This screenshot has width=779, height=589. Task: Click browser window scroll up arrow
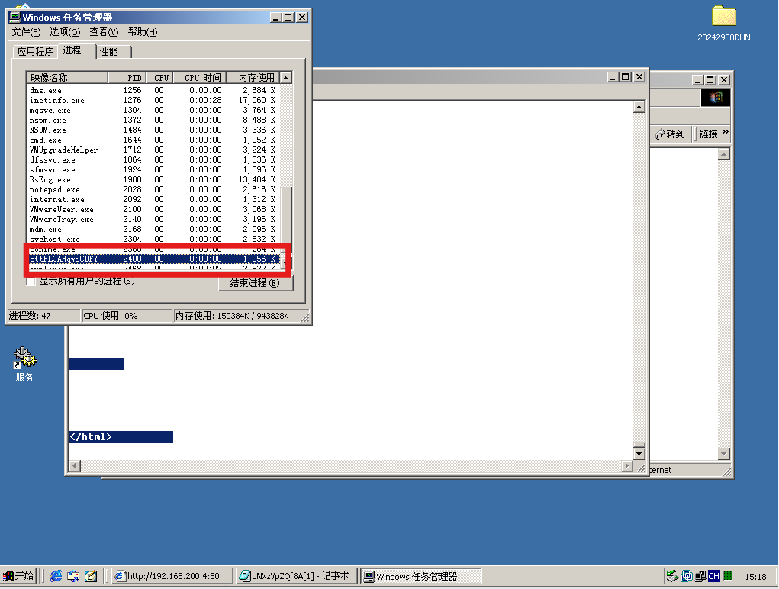pyautogui.click(x=724, y=154)
